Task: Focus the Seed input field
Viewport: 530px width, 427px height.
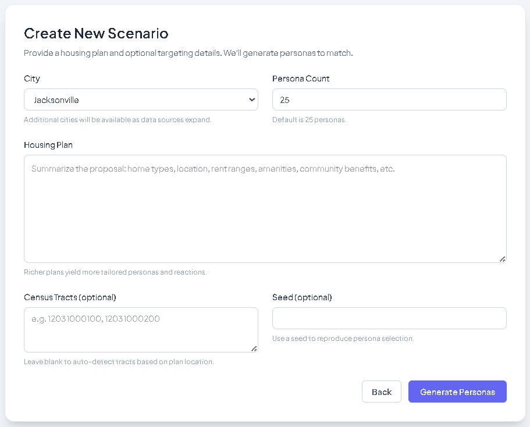Action: 389,318
